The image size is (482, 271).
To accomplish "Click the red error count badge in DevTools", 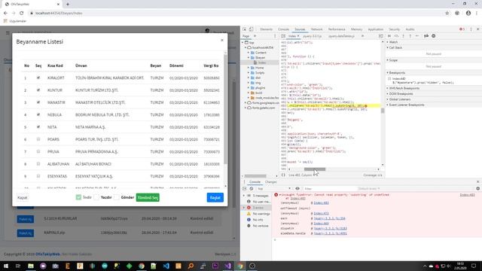I will [x=462, y=29].
